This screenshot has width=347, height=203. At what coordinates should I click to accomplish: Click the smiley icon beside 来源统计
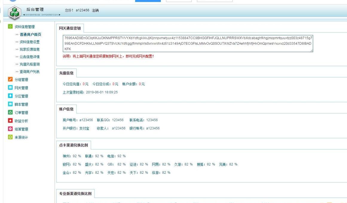coord(10,137)
